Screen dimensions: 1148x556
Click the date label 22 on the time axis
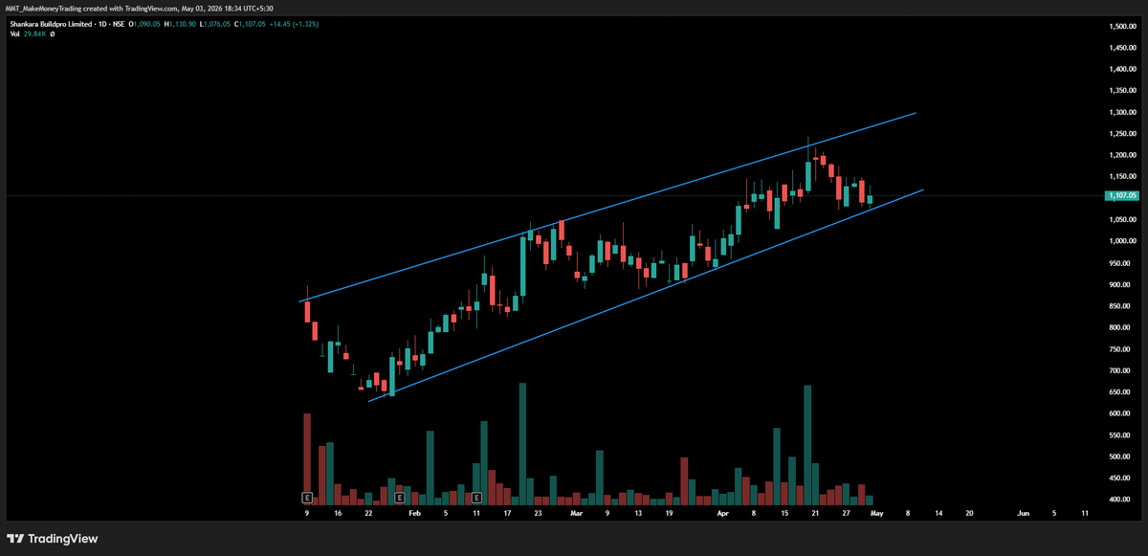tap(368, 514)
